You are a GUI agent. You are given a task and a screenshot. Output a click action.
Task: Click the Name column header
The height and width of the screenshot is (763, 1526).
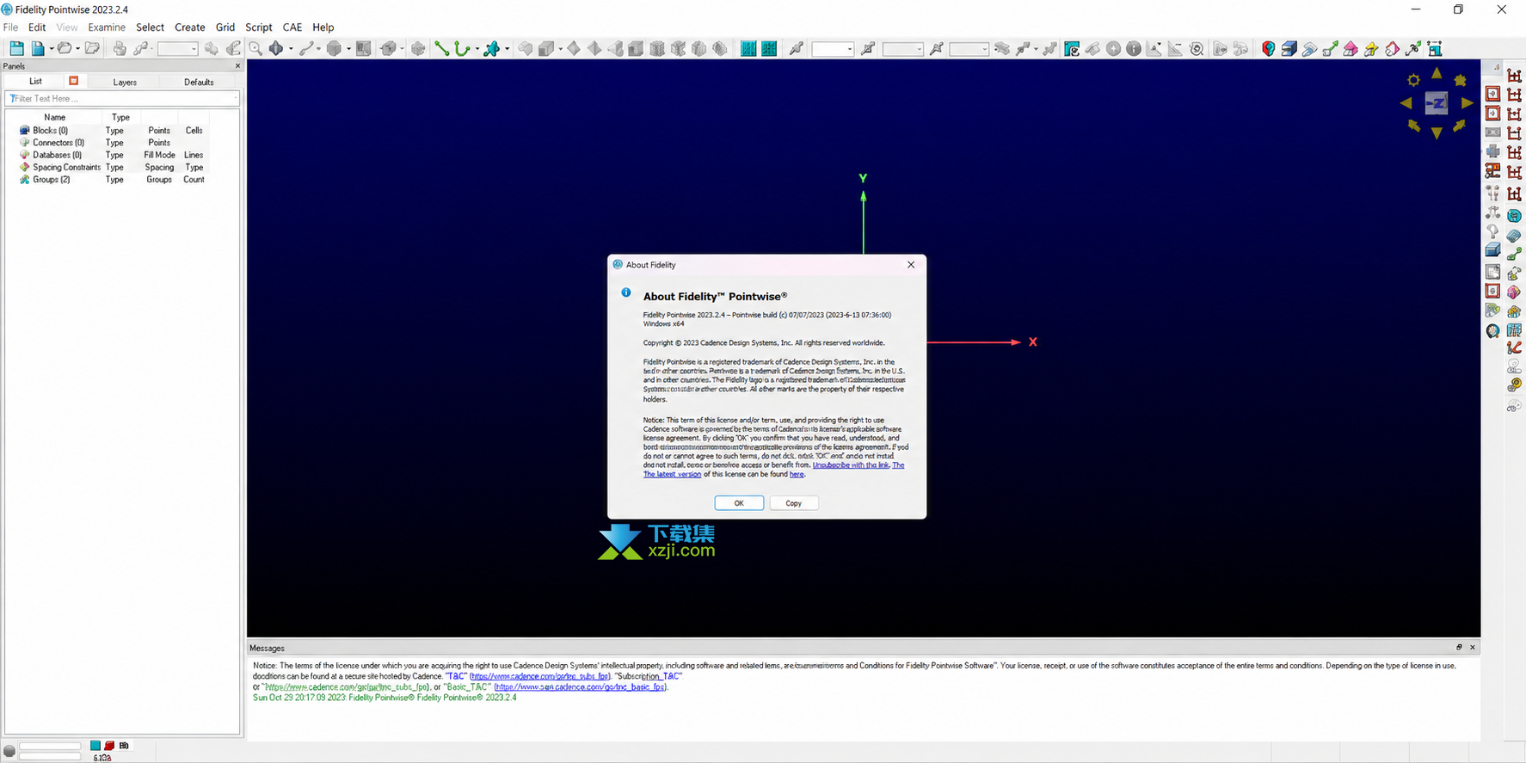[x=54, y=117]
